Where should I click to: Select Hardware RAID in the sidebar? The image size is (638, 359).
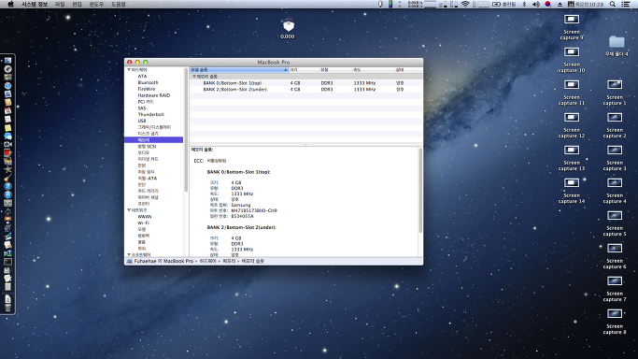coord(154,95)
